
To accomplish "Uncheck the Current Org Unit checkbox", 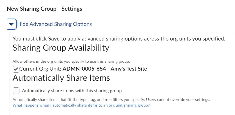I will click(x=16, y=69).
